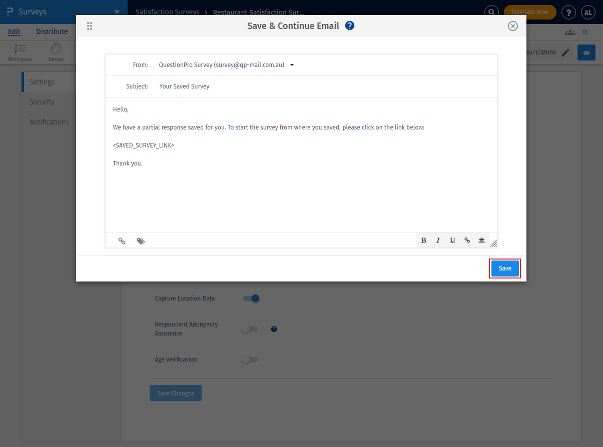Open the Security settings section
Screen dimensions: 603x447
[42, 101]
